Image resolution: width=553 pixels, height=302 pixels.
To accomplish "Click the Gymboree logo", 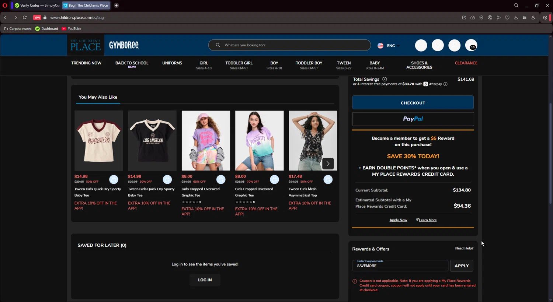I will pyautogui.click(x=124, y=45).
